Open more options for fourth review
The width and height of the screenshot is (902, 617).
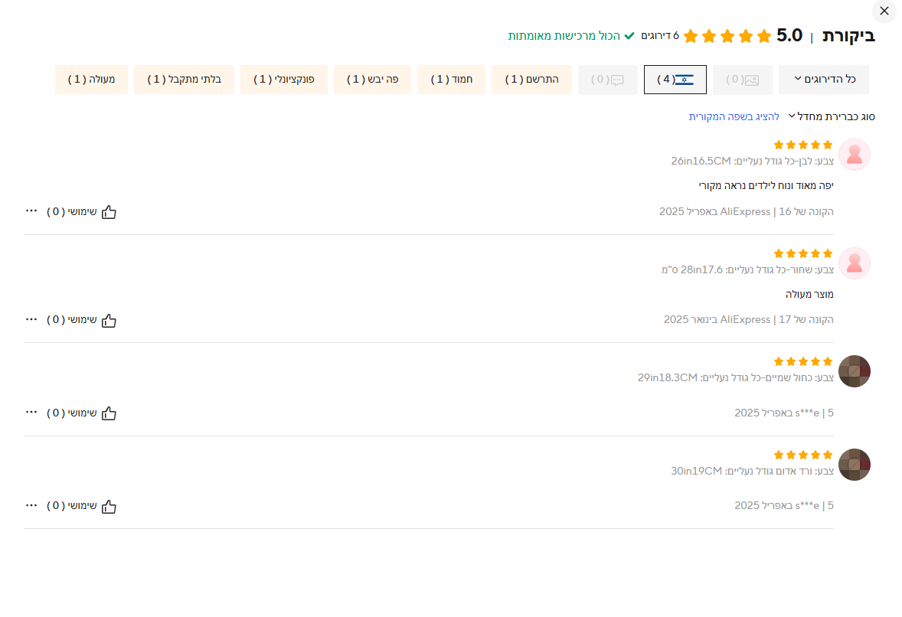point(31,505)
